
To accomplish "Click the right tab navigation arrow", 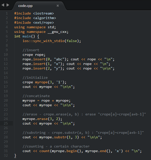I will tap(8, 5).
